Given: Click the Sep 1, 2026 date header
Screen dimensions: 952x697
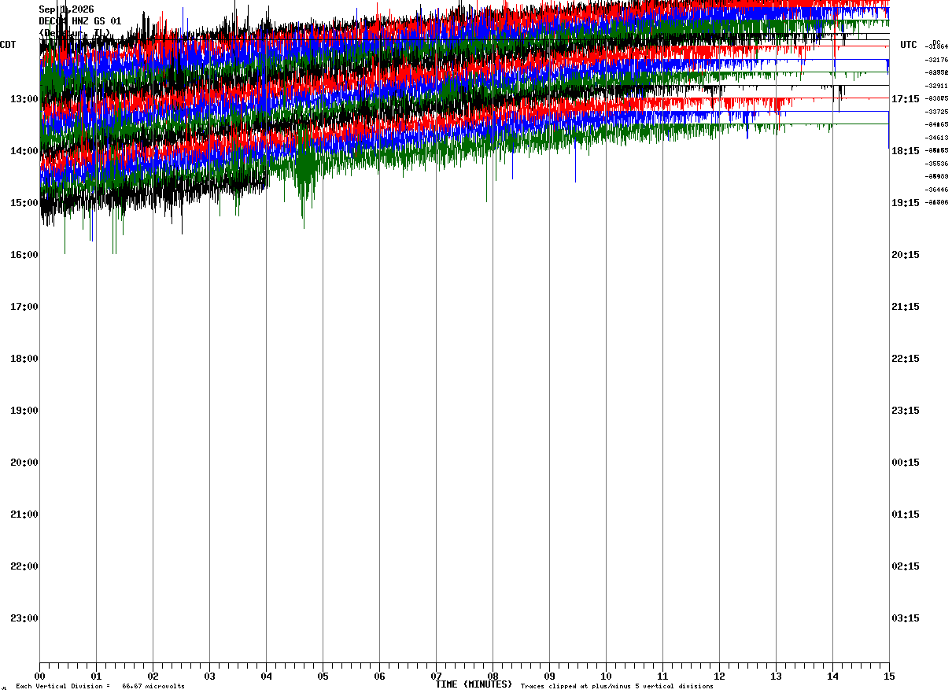Looking at the screenshot, I should (66, 9).
